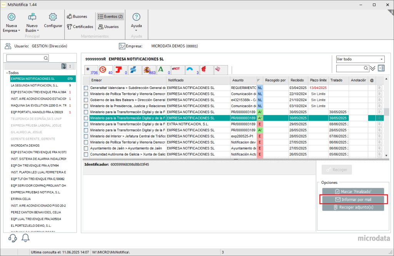The image size is (394, 256).
Task: Open the 'Ver todo' filter dropdown
Action: click(x=360, y=59)
